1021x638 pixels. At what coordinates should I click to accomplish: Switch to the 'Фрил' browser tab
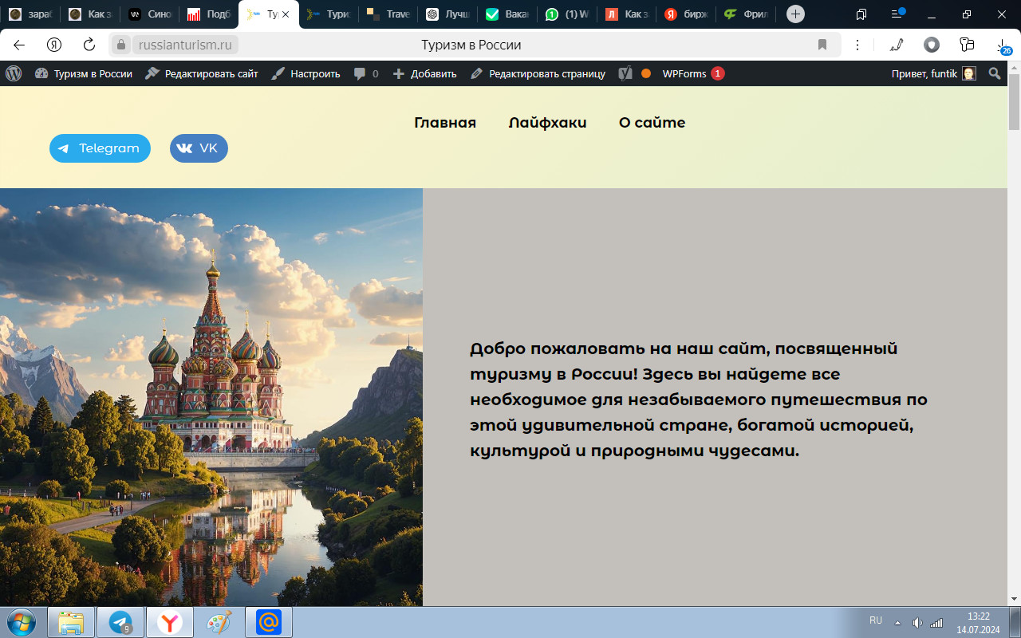746,14
